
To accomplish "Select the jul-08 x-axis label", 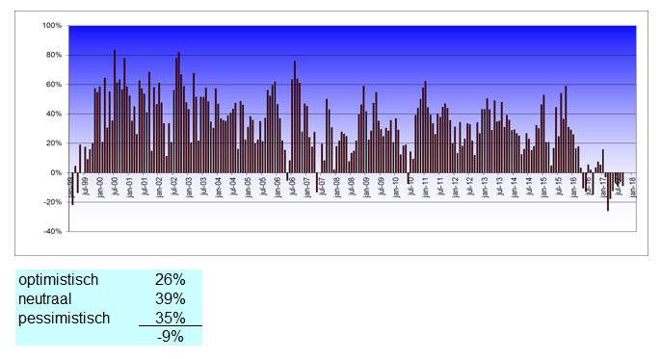I will (x=351, y=187).
